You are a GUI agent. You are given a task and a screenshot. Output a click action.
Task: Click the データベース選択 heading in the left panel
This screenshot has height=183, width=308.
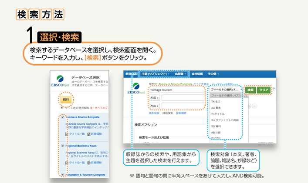(x=85, y=77)
